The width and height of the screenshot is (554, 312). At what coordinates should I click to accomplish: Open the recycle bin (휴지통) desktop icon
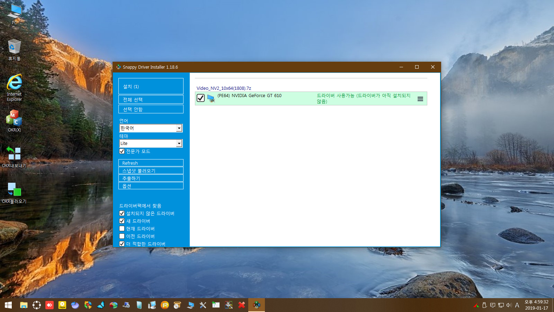[14, 50]
